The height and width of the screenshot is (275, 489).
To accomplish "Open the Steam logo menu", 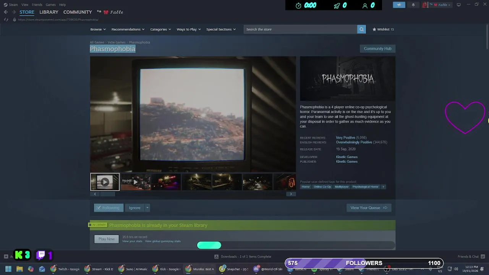I will tap(11, 5).
